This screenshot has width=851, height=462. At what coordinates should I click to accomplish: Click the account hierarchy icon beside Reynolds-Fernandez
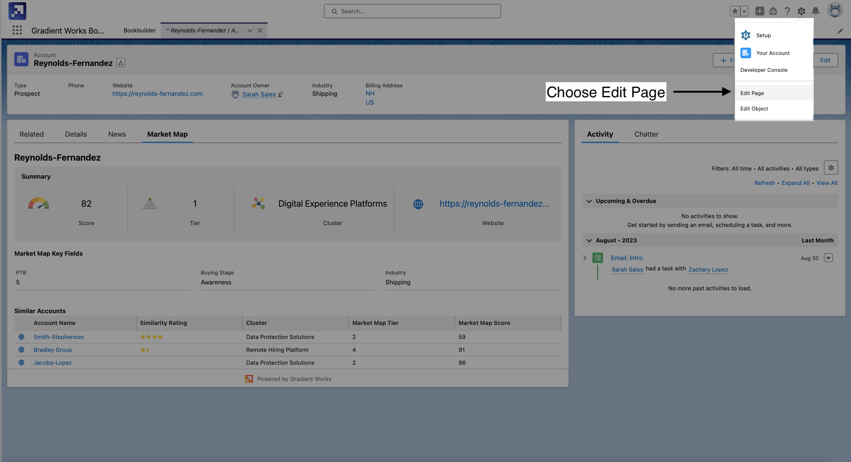[x=121, y=63]
